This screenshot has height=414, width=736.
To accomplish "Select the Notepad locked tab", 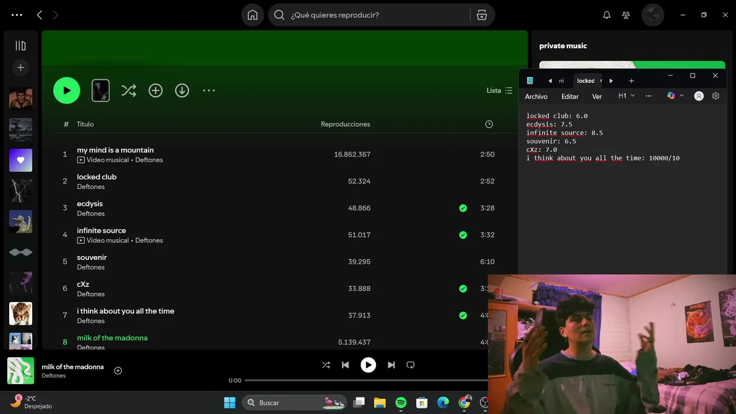I will [x=586, y=81].
